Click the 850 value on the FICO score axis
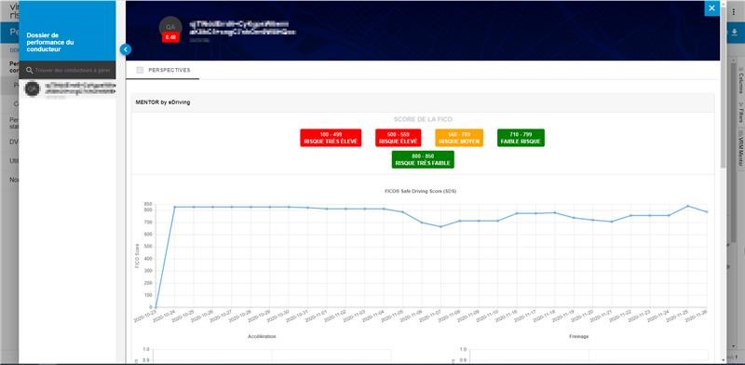The image size is (745, 365). (148, 204)
